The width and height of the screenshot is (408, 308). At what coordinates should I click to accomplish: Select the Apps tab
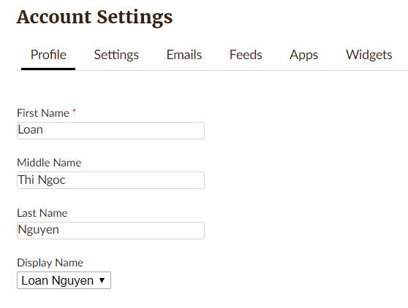303,55
